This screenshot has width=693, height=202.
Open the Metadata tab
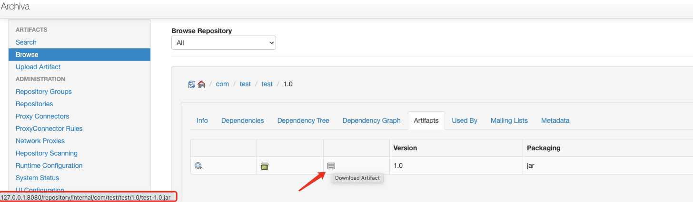[555, 120]
